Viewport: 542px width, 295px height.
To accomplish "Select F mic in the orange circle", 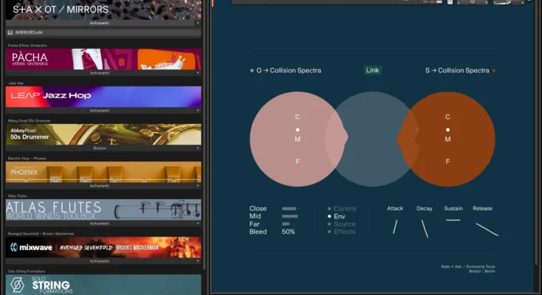I will (448, 162).
